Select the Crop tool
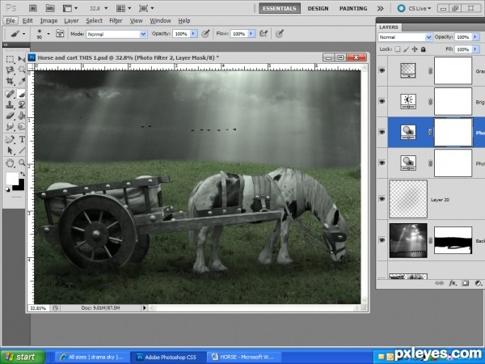This screenshot has width=485, height=364. [10, 81]
